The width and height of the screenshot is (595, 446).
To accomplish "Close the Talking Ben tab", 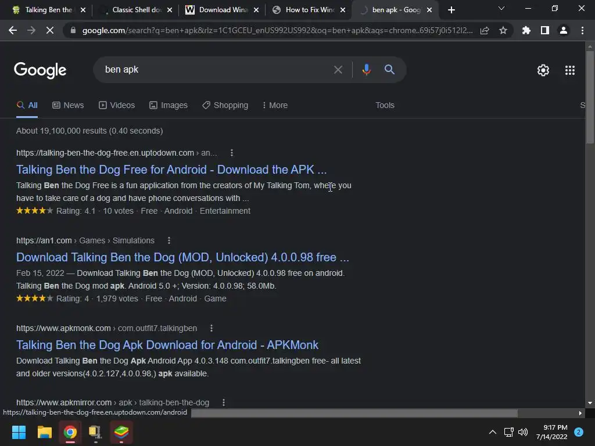I will (x=83, y=10).
